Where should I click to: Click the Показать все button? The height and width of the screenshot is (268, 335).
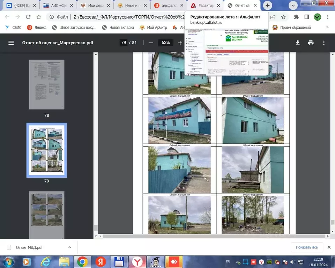(306, 247)
